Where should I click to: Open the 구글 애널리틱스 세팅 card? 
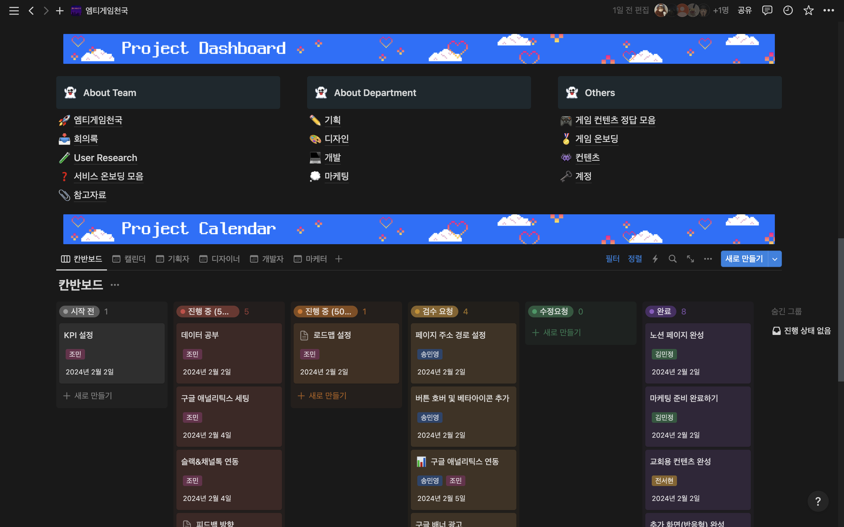(229, 417)
